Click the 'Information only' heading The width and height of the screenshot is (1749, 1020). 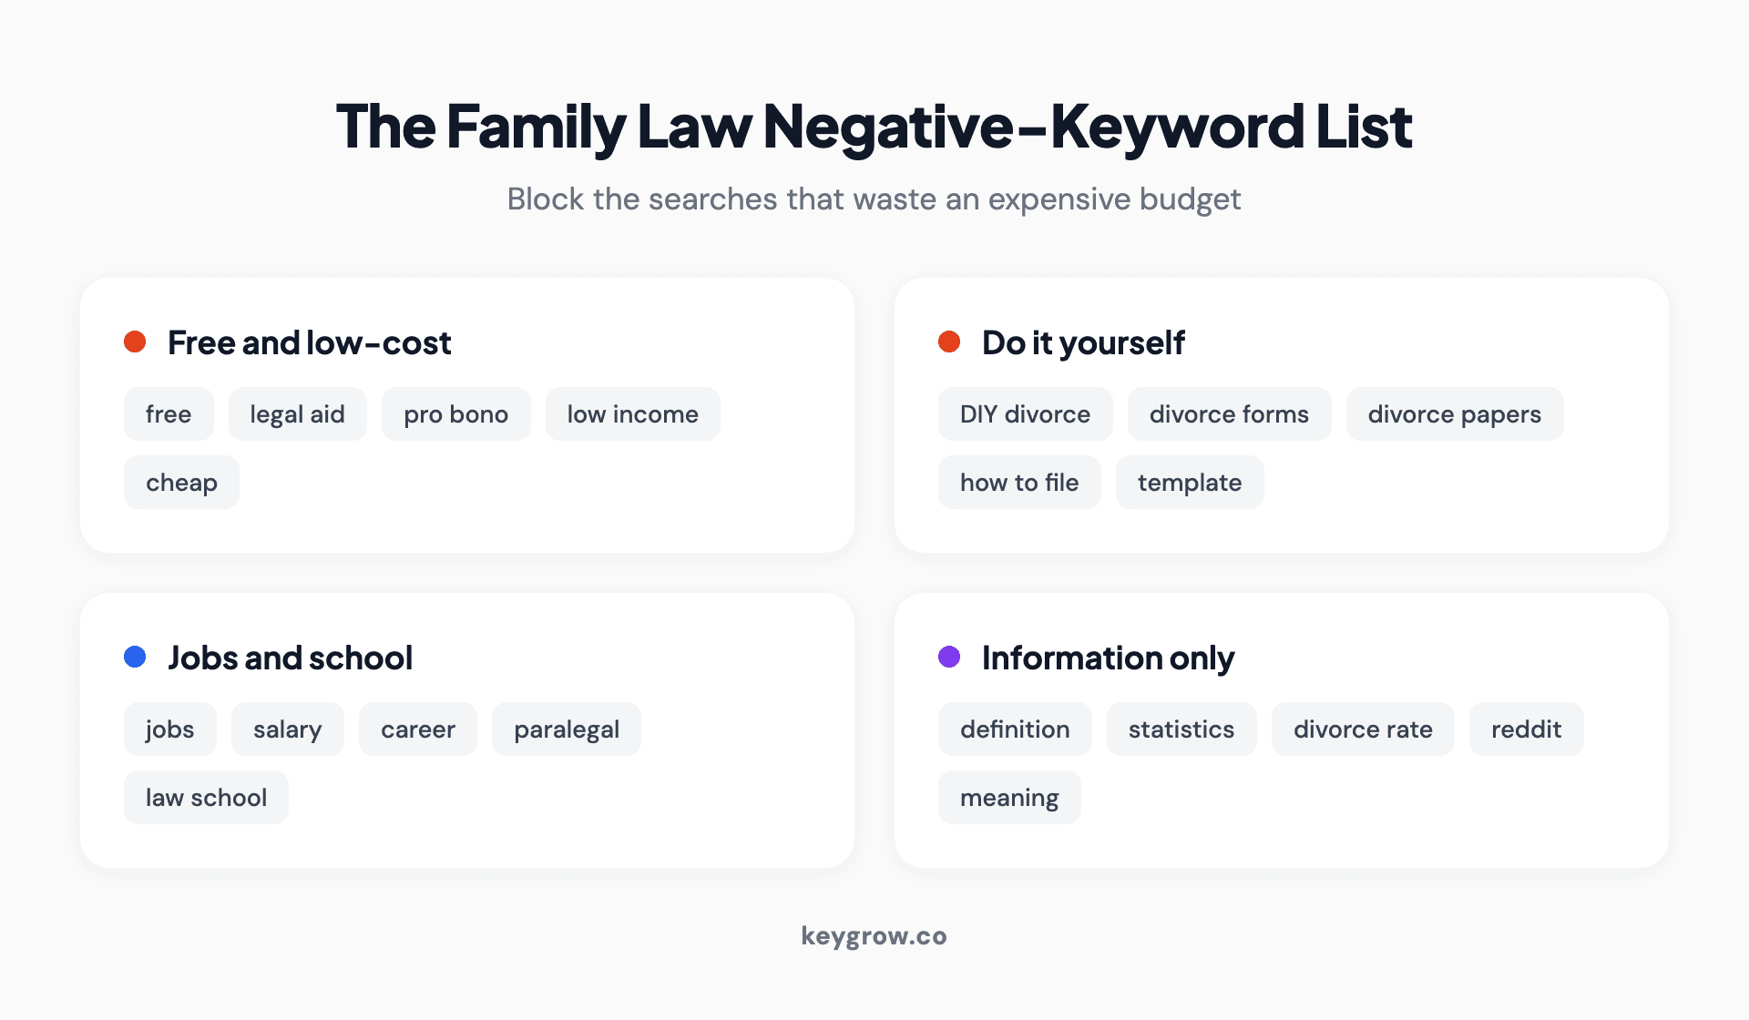pyautogui.click(x=1108, y=658)
